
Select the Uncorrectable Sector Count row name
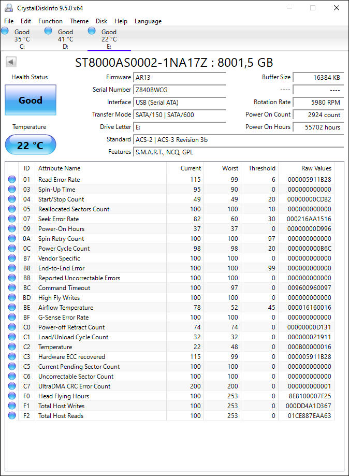(76, 377)
